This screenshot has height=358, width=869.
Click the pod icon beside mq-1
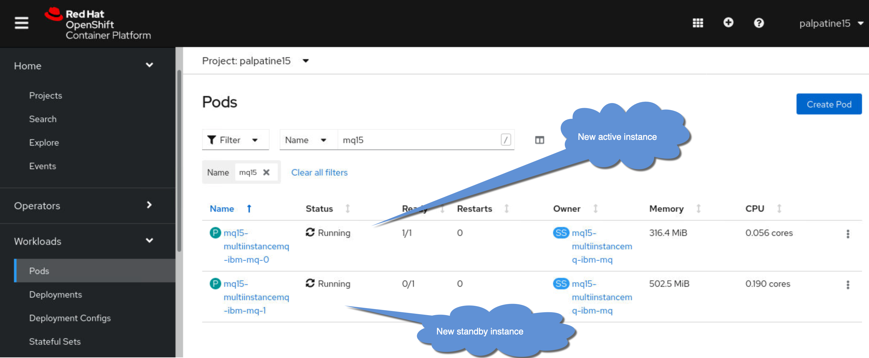click(215, 284)
